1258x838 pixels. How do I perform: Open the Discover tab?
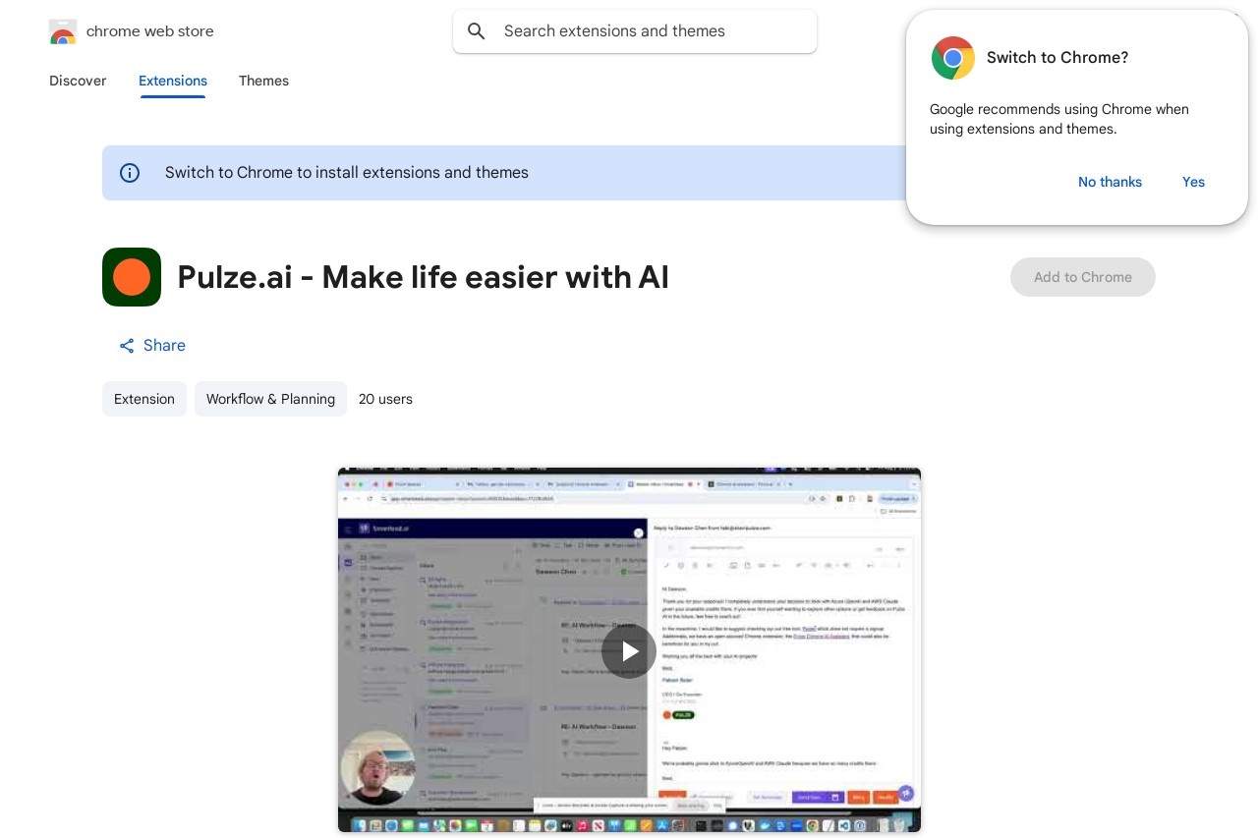[78, 81]
